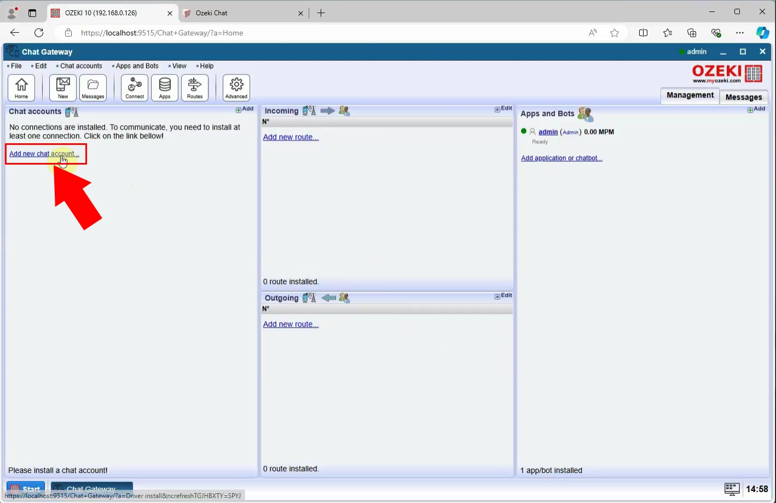Viewport: 776px width, 503px height.
Task: Click the OZEKI logo
Action: (x=727, y=73)
